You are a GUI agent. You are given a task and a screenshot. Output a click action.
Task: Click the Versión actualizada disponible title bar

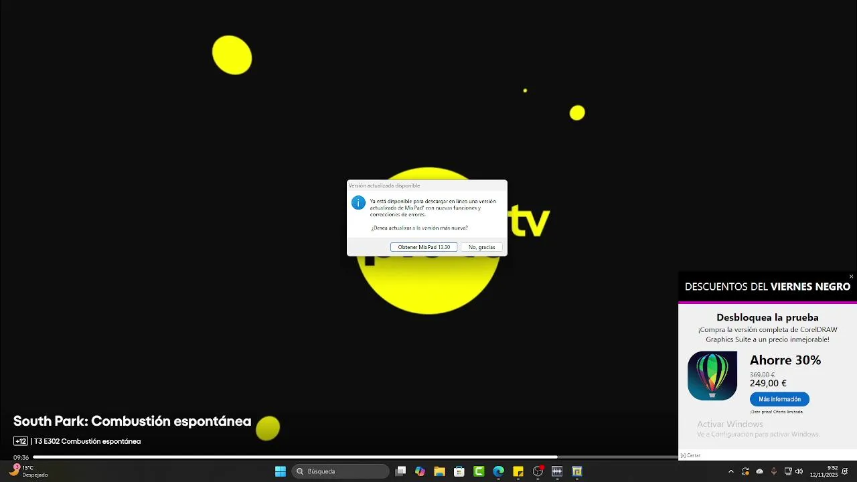(x=426, y=185)
